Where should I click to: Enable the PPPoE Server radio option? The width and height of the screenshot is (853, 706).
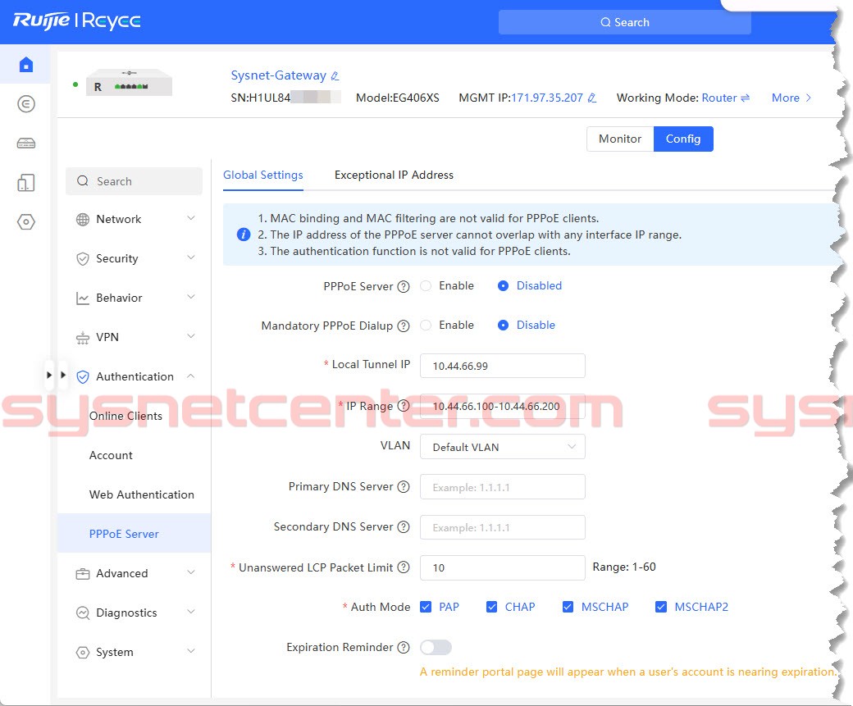tap(426, 285)
